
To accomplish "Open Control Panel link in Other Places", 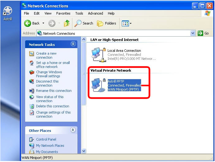I will [46, 139].
